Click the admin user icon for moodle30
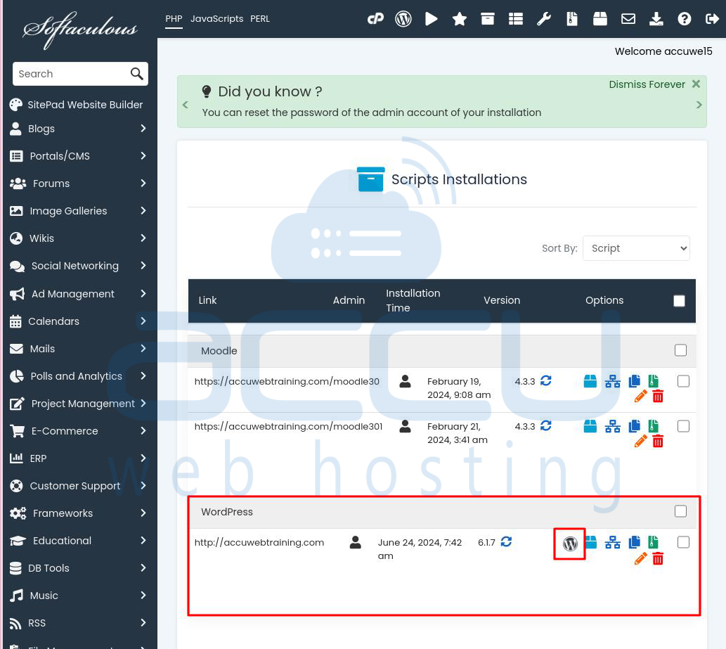The image size is (726, 649). pos(405,381)
